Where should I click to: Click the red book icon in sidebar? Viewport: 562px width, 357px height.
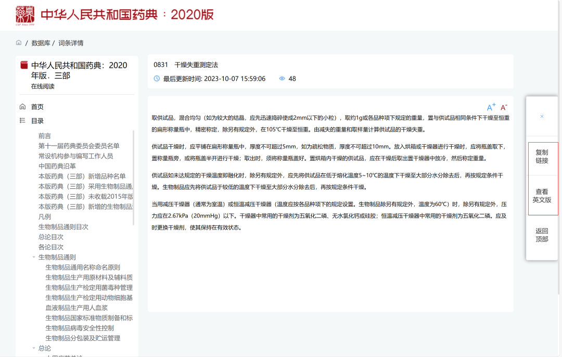click(x=24, y=65)
